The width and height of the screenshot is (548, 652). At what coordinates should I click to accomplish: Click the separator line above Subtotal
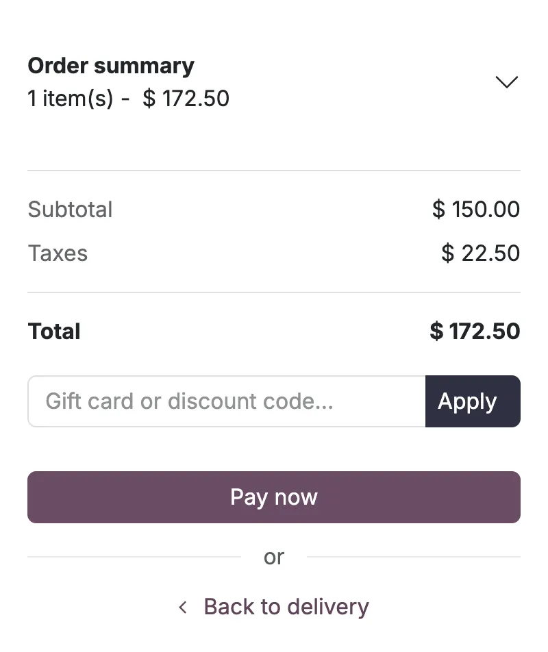[x=274, y=171]
